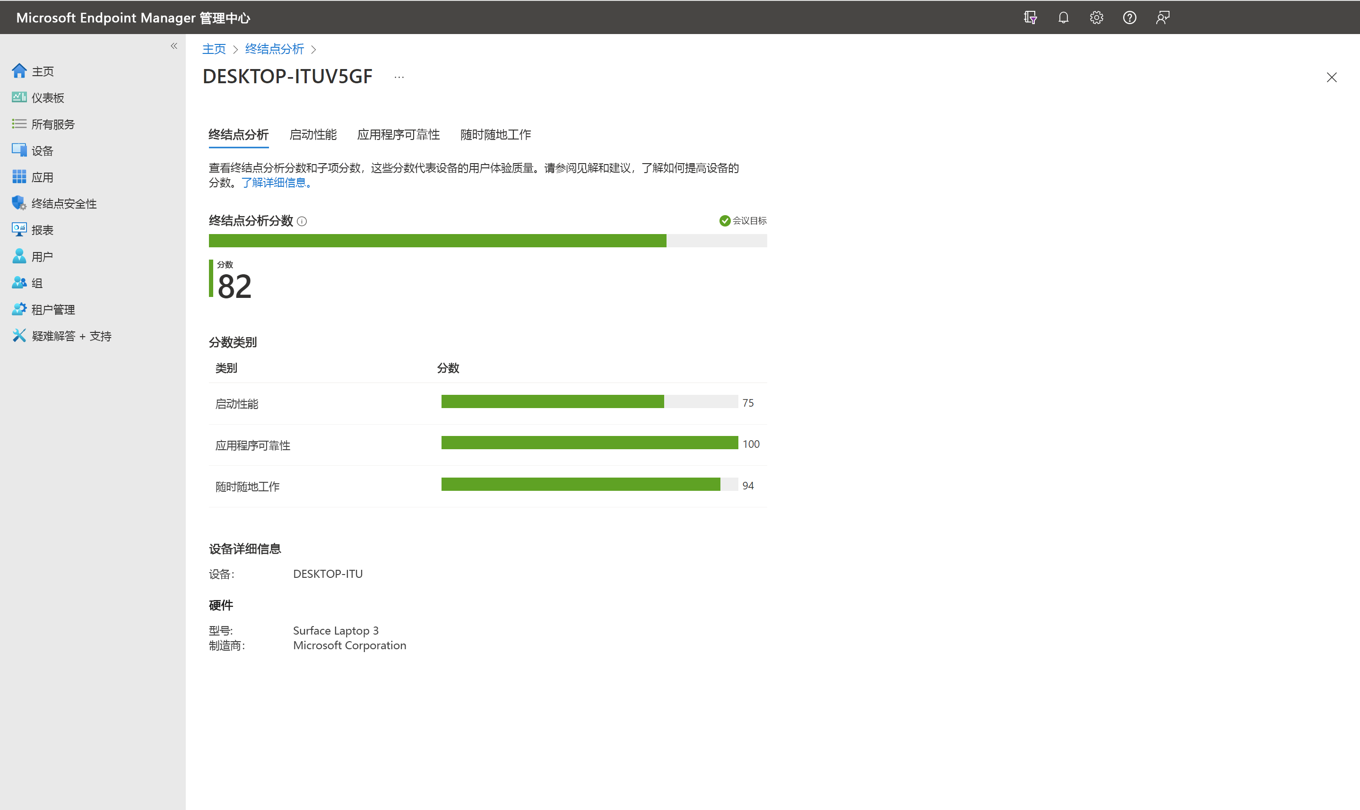This screenshot has width=1360, height=810.
Task: Switch to the 启动性能 tab
Action: point(312,134)
